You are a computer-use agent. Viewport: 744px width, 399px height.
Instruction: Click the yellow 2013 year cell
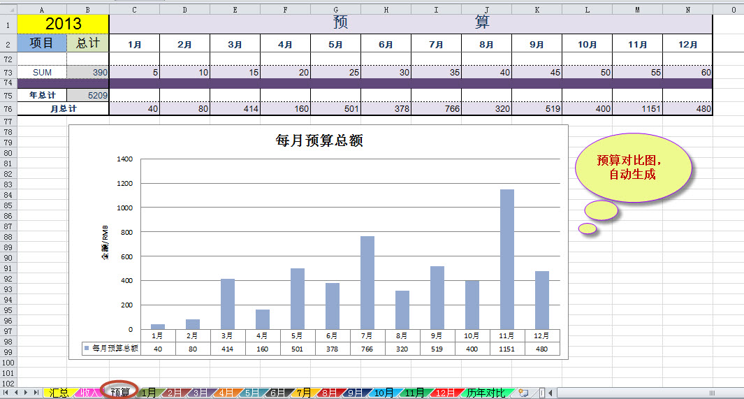tap(63, 24)
